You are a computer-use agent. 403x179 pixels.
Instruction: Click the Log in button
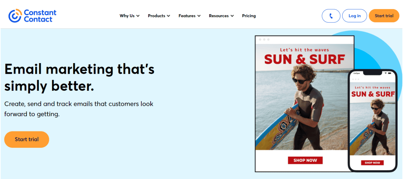tap(354, 16)
